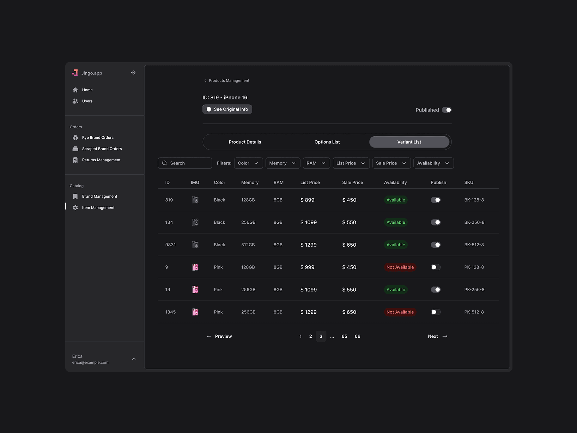Disable publish toggle for SKU BK-256-8
Image resolution: width=577 pixels, height=433 pixels.
(x=436, y=223)
